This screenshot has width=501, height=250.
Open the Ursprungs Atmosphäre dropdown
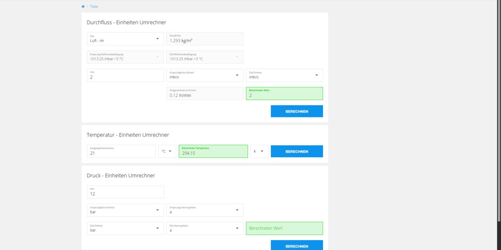pos(205,210)
